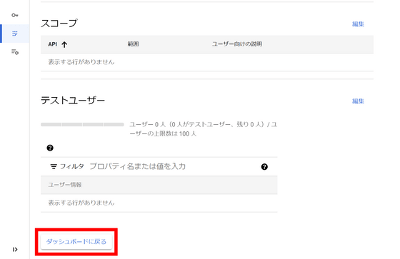
Task: Click the スコープ section heading
Action: click(x=59, y=24)
